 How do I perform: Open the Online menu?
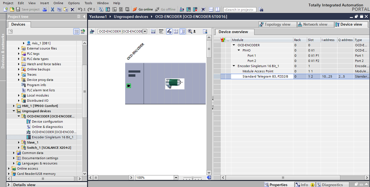point(58,3)
